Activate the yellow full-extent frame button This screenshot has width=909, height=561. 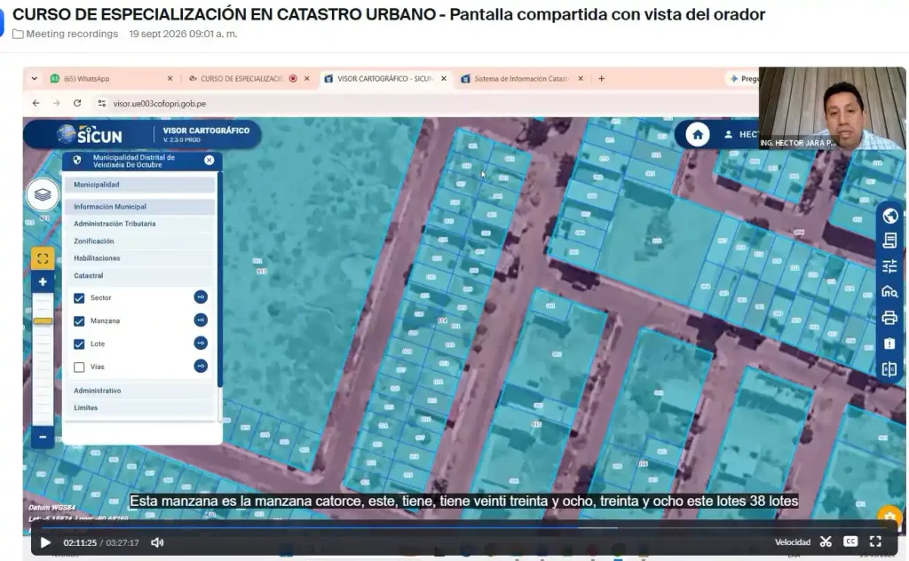click(43, 258)
